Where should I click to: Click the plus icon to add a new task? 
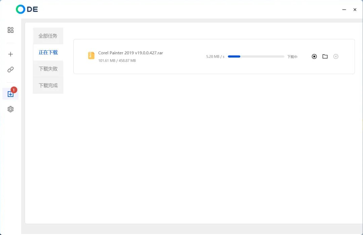pos(10,54)
